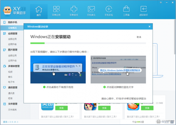Open 文件系统 in the sidebar

coord(12,110)
